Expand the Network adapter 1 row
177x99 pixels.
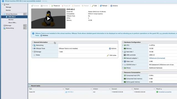[x=123, y=58]
